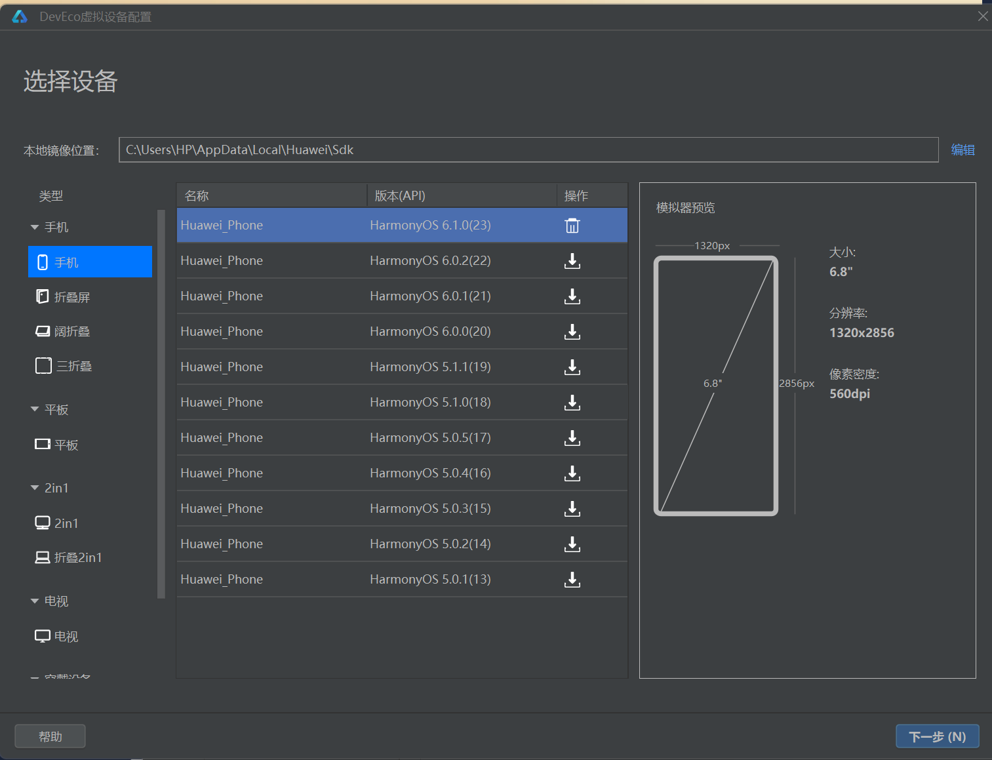Screen dimensions: 992x760
Task: Click the 编辑 link for image location
Action: pyautogui.click(x=962, y=150)
